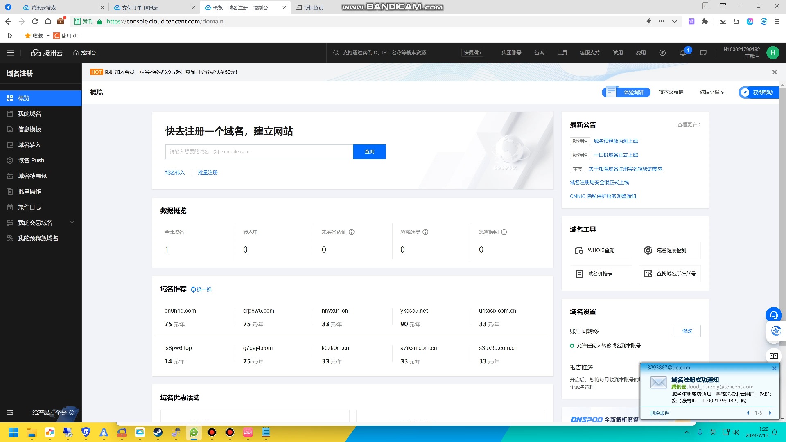Image resolution: width=786 pixels, height=442 pixels.
Task: Show hidden system tray icons
Action: [687, 433]
